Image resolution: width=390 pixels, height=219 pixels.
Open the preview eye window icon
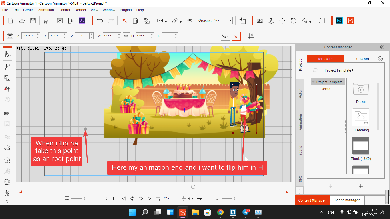(60, 21)
